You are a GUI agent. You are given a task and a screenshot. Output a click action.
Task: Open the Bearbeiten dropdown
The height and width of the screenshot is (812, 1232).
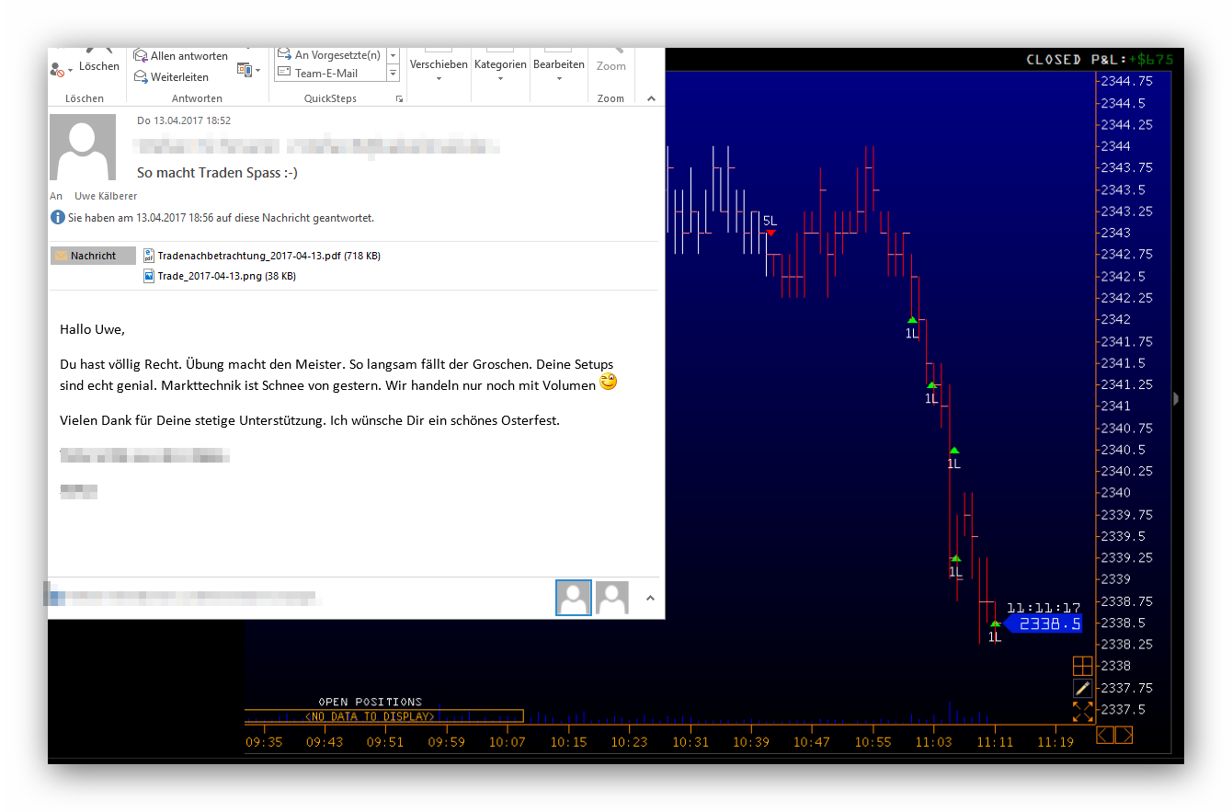pyautogui.click(x=559, y=65)
